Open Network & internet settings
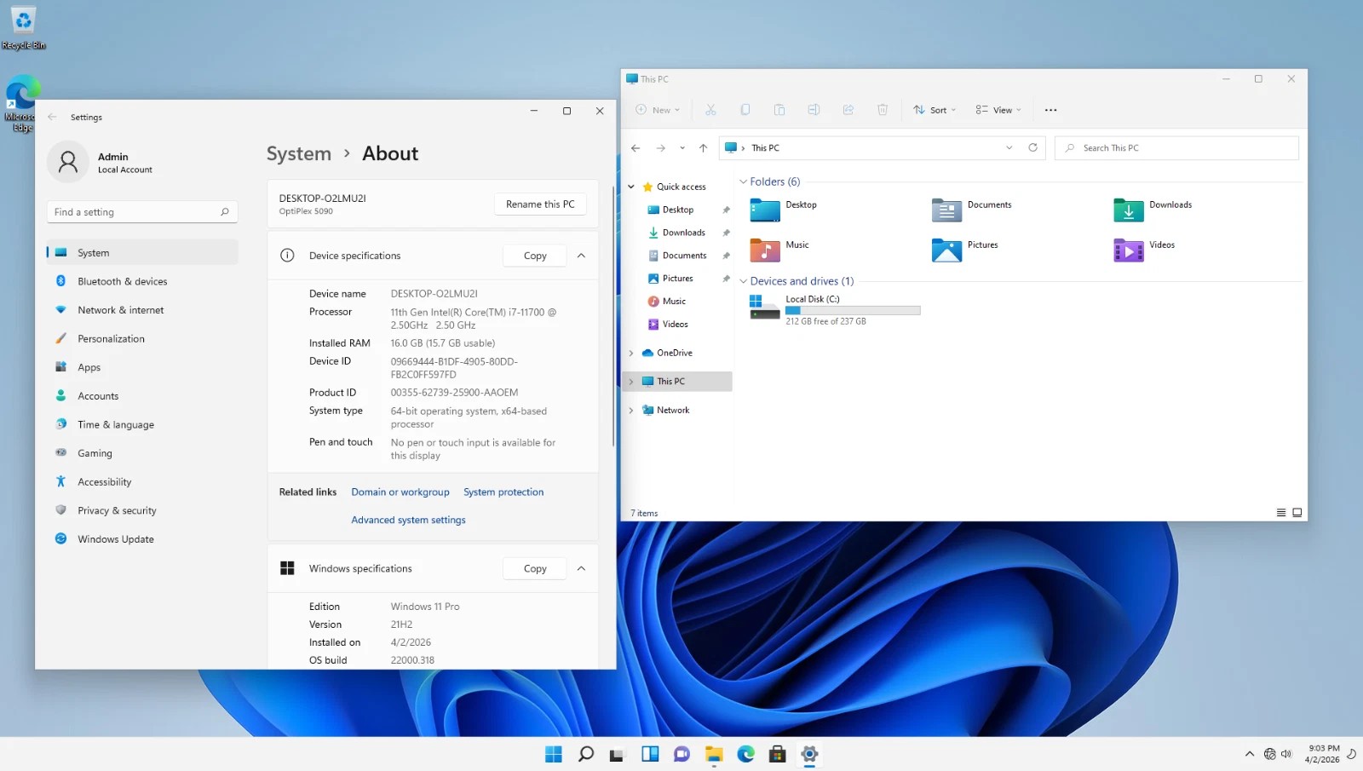This screenshot has height=771, width=1363. click(142, 310)
